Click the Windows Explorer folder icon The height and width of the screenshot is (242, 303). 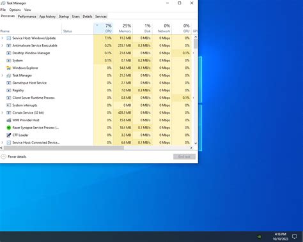click(9, 68)
